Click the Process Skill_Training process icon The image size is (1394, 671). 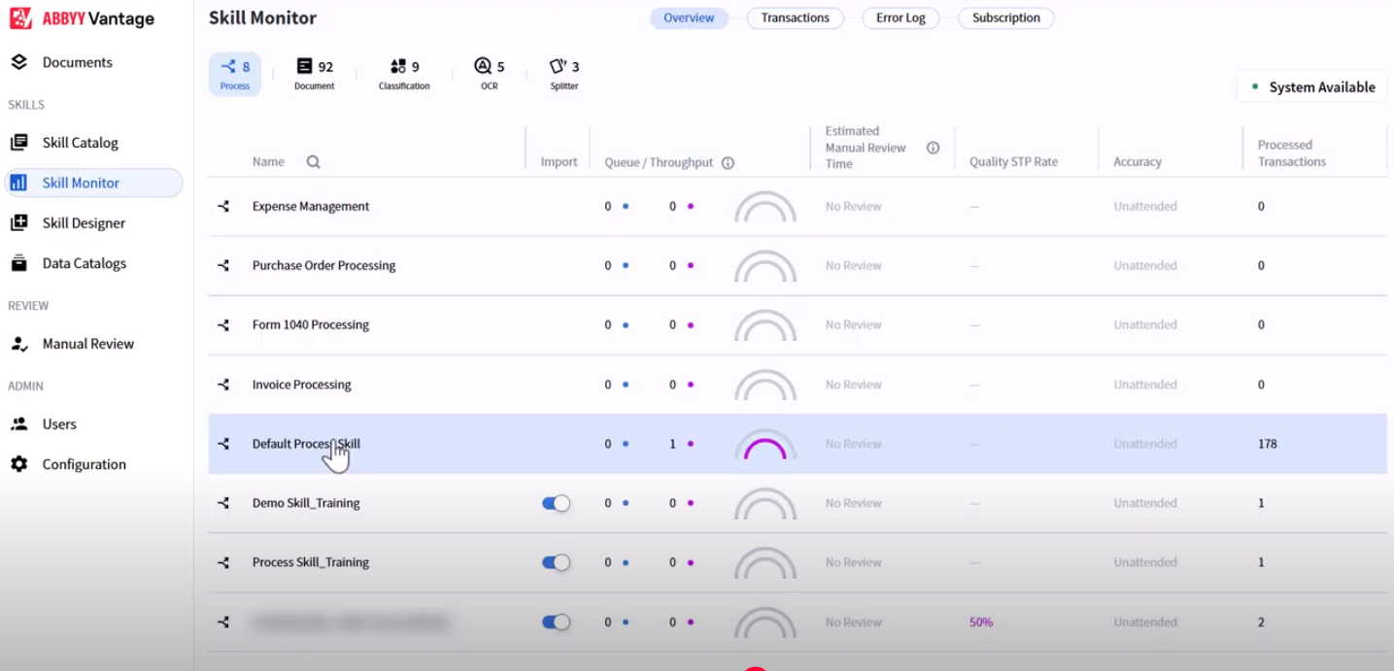[223, 562]
